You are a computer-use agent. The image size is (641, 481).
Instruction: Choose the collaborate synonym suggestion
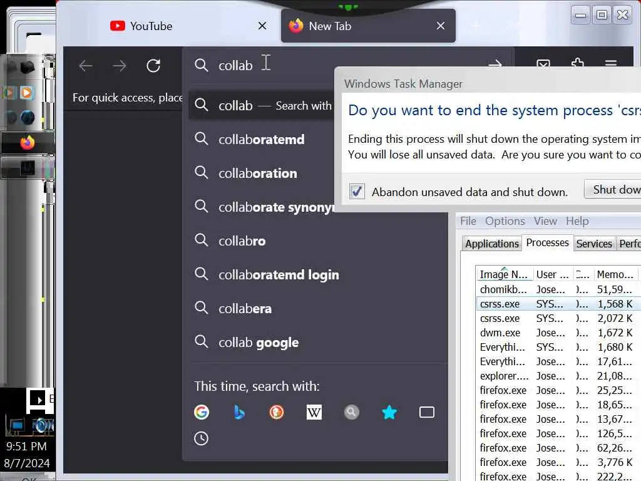point(262,207)
